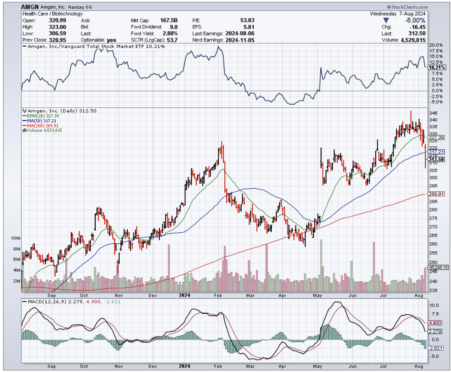
Task: Click the blue down-triangle change indicator
Action: tap(386, 20)
